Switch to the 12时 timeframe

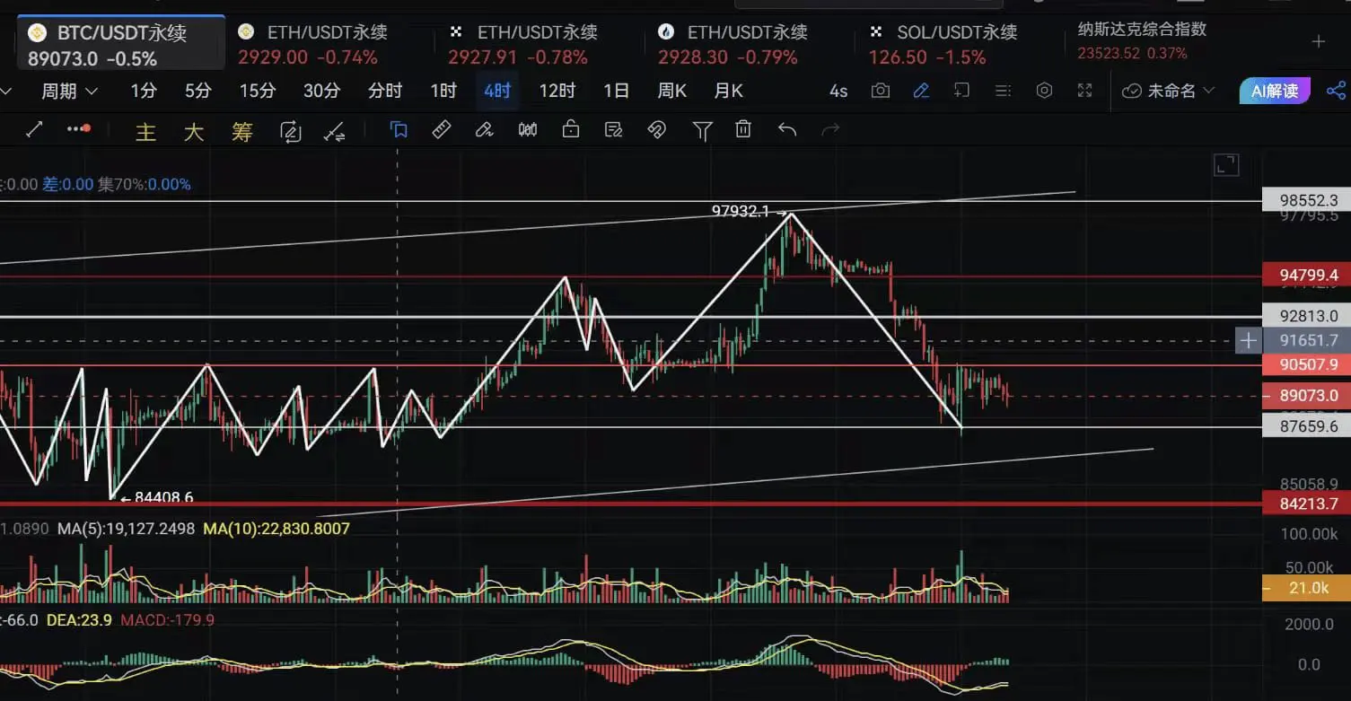[x=557, y=91]
